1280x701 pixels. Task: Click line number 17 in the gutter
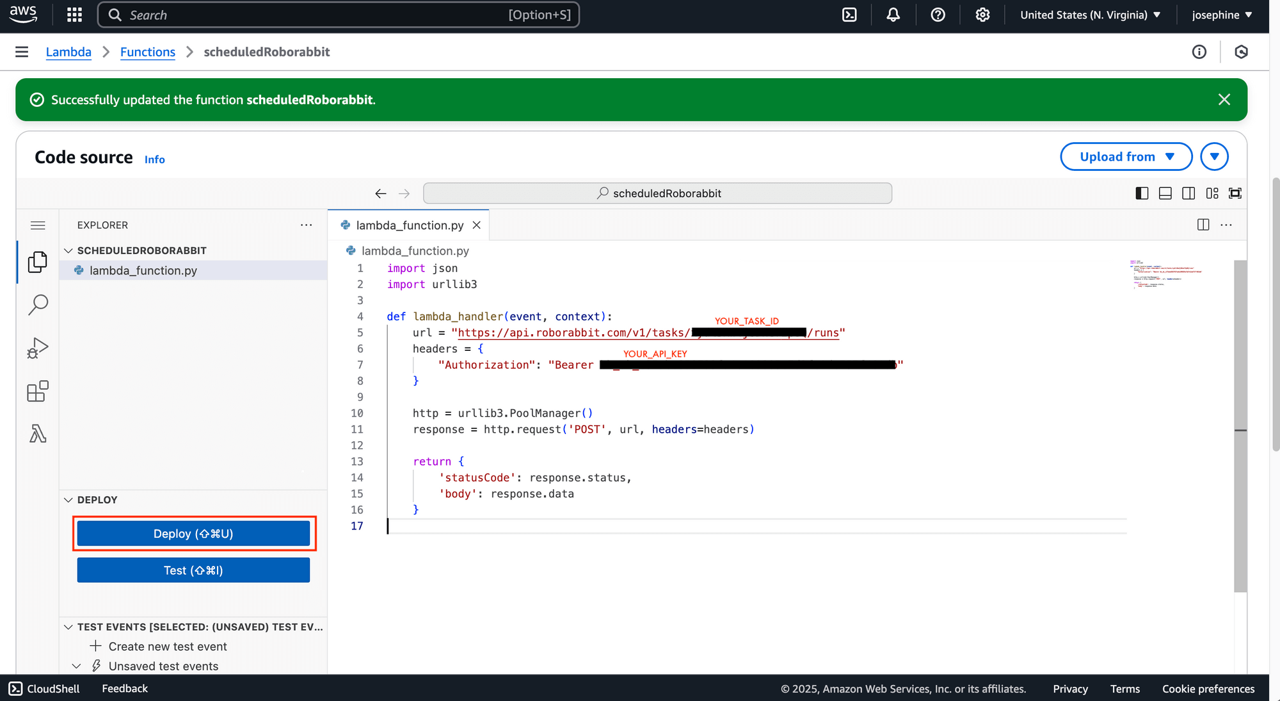point(357,526)
